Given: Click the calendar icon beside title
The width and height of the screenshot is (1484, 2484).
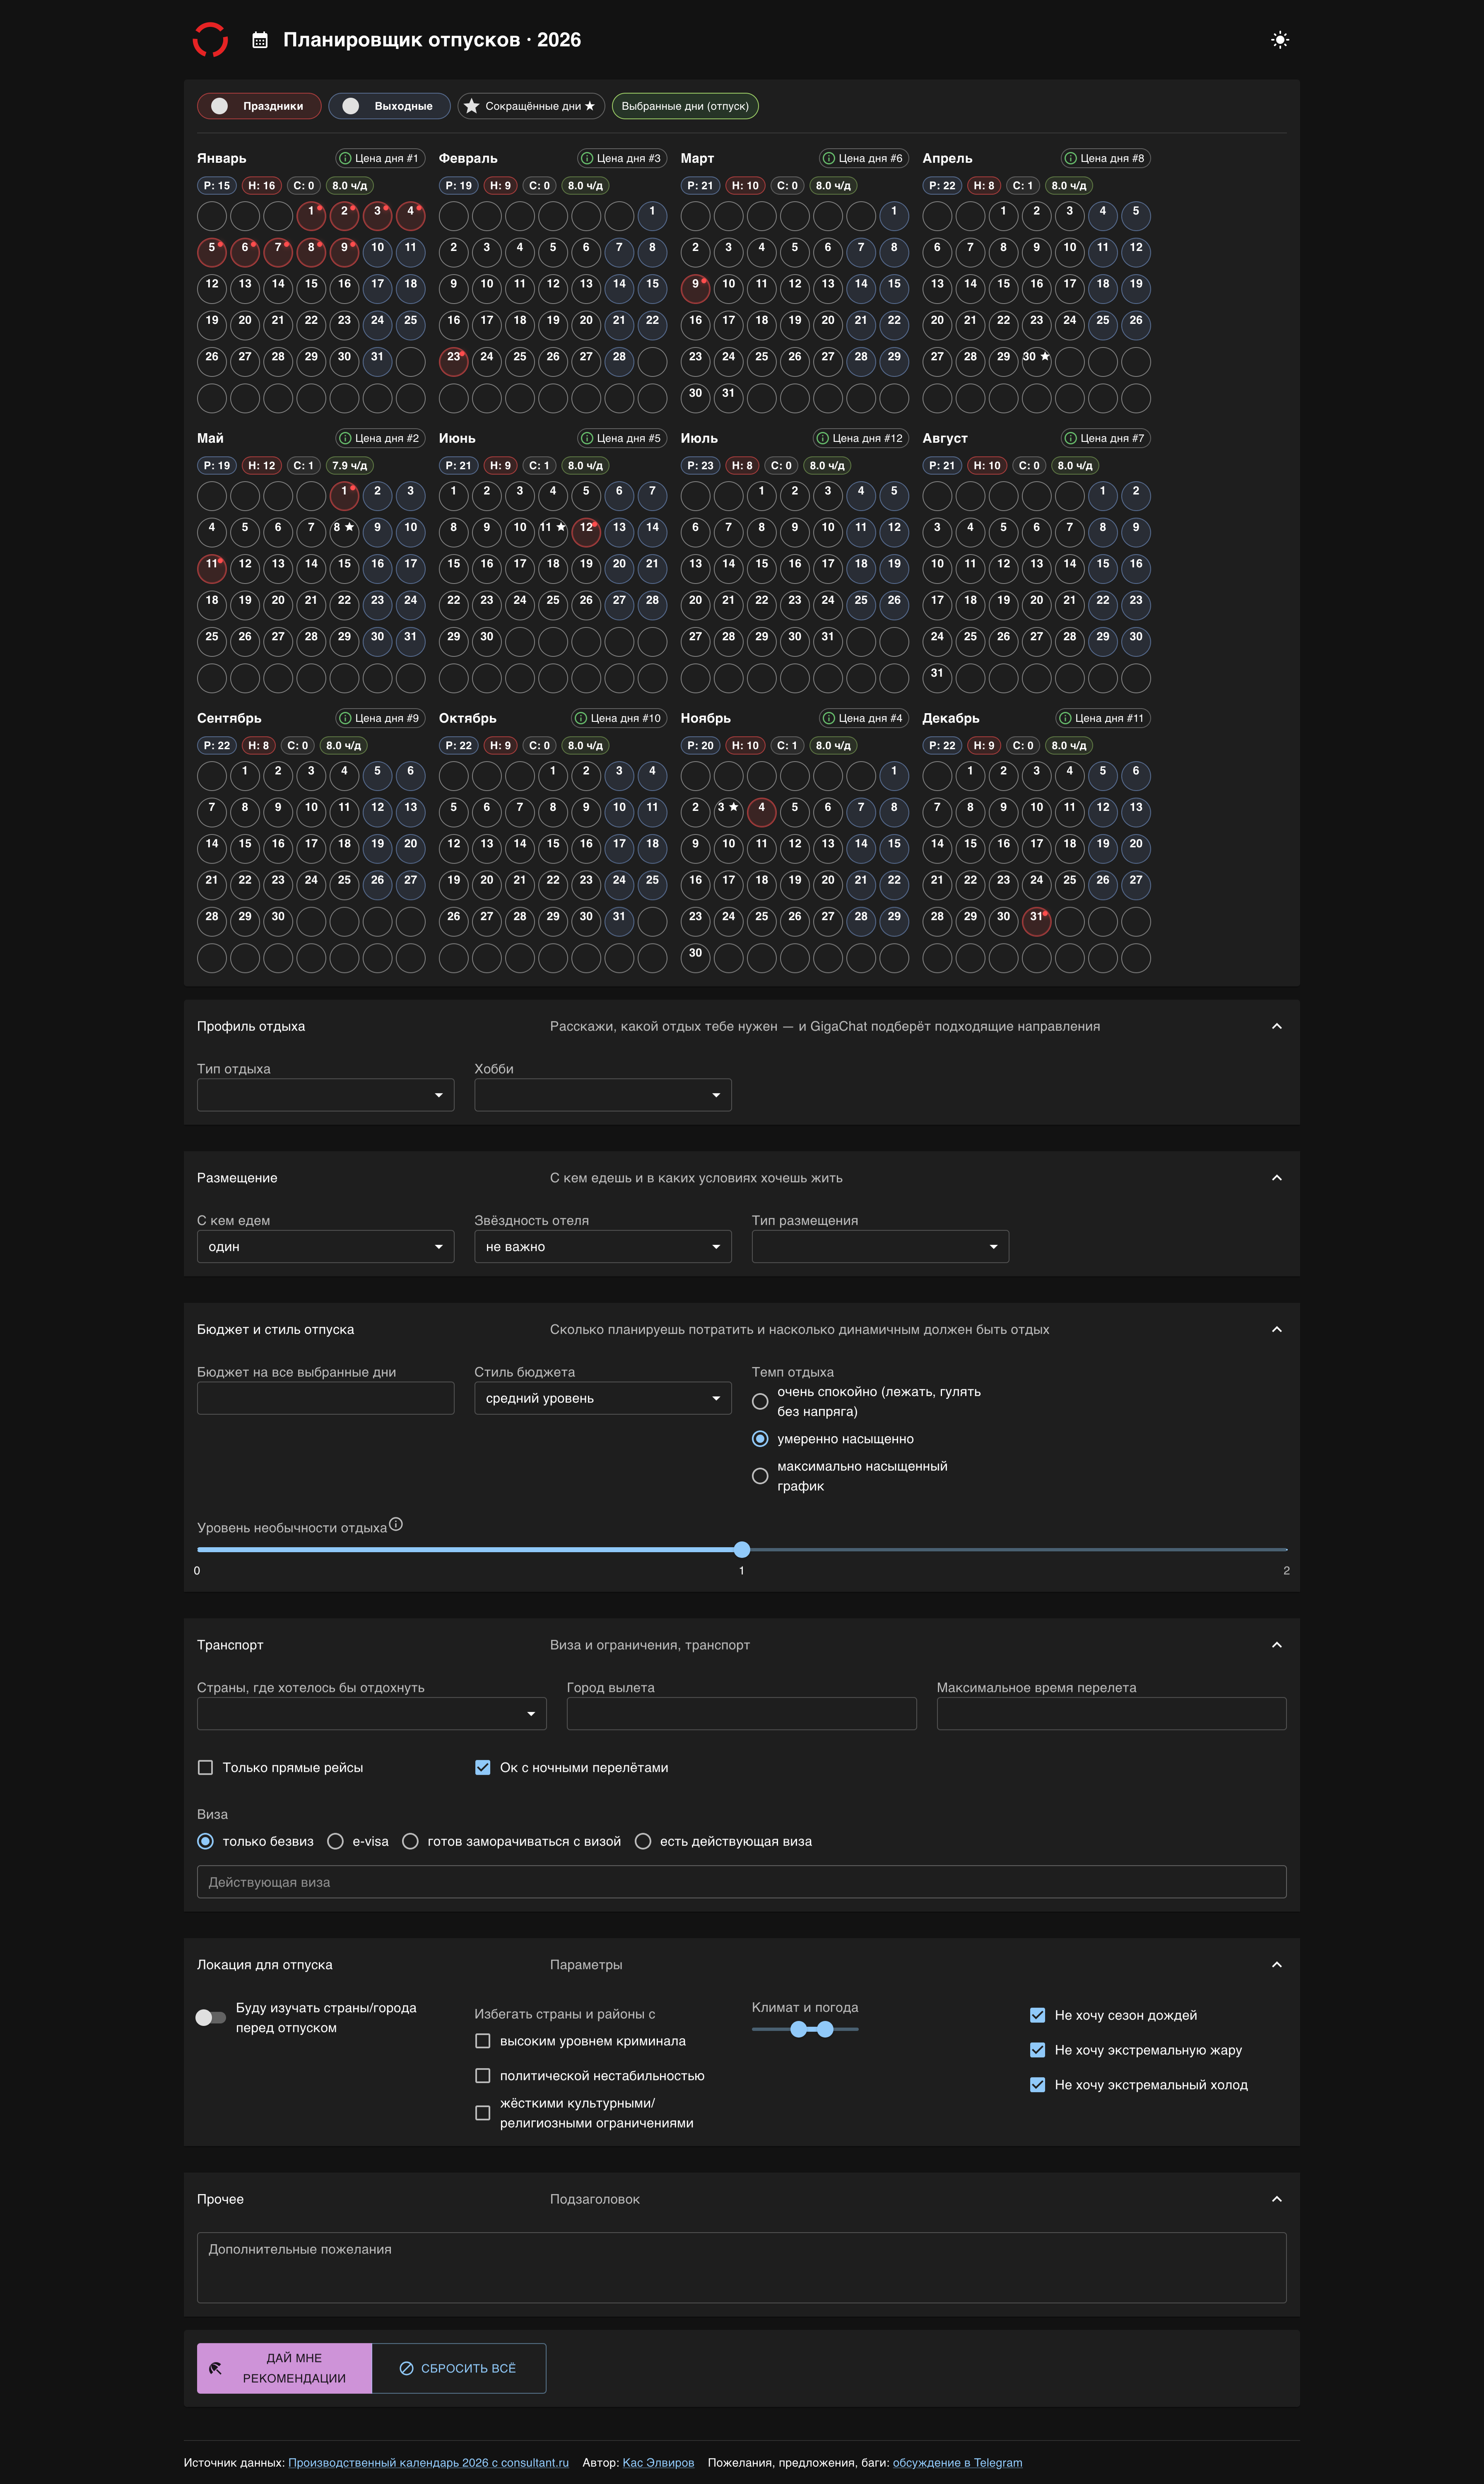Looking at the screenshot, I should (x=260, y=40).
